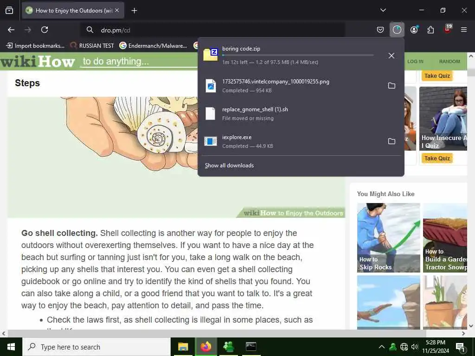
Task: Open the potted plant article thumbnail
Action: 445,302
